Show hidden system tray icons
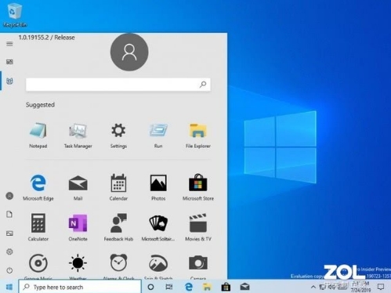 pos(313,288)
